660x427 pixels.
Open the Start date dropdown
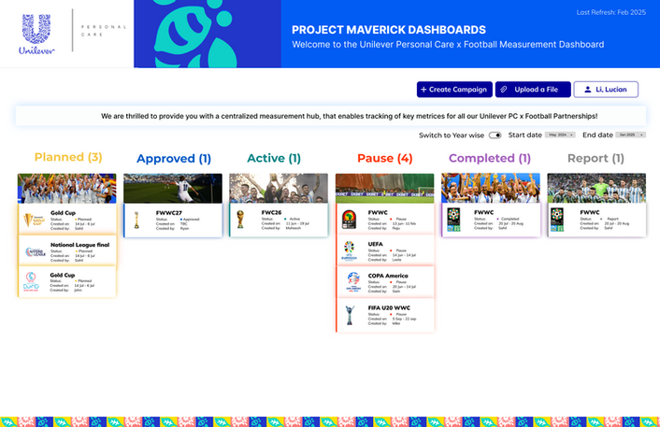560,135
